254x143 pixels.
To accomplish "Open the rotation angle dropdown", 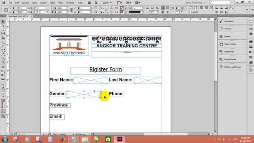I will pyautogui.click(x=90, y=8).
